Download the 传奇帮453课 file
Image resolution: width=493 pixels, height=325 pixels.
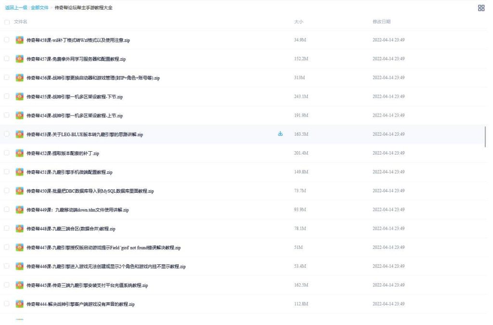pyautogui.click(x=280, y=134)
